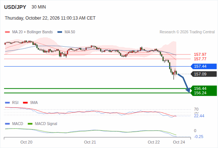Select the 157.44 blue pivot price tag
Screen dimensions: 218x148
point(204,66)
